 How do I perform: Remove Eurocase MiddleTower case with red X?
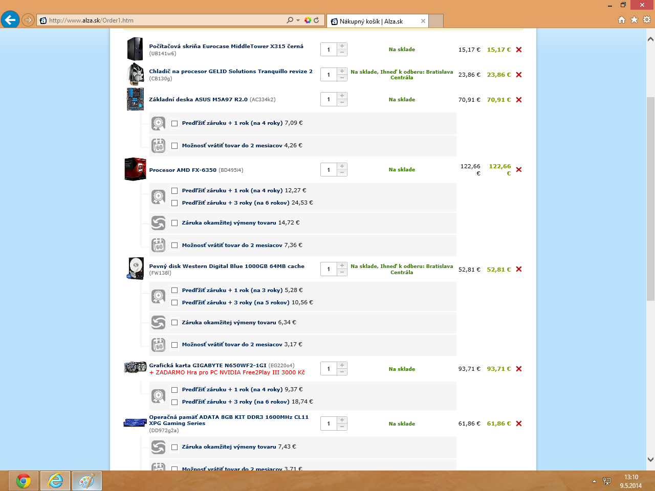point(519,50)
